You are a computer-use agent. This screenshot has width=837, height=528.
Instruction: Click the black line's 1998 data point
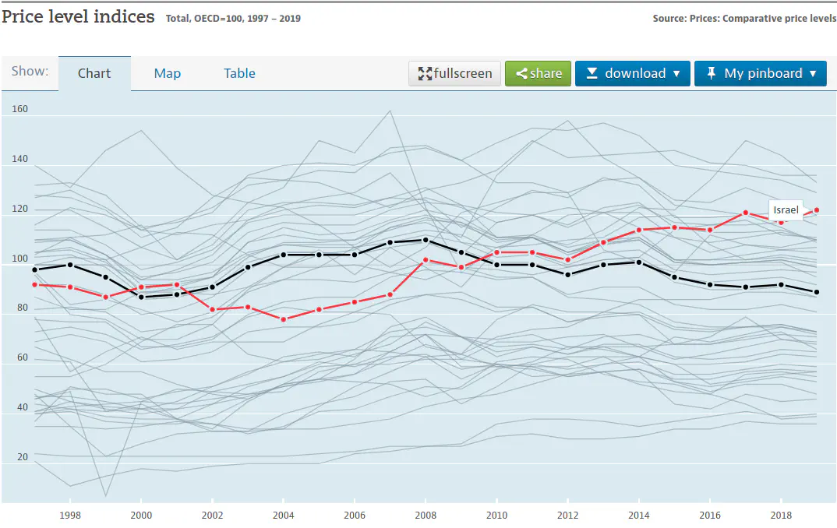tap(70, 265)
